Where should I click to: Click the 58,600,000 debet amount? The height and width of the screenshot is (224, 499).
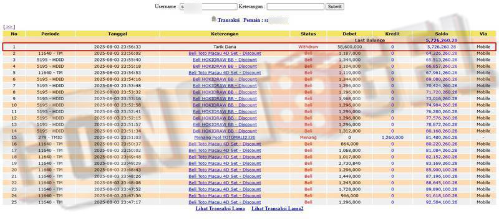(x=349, y=47)
